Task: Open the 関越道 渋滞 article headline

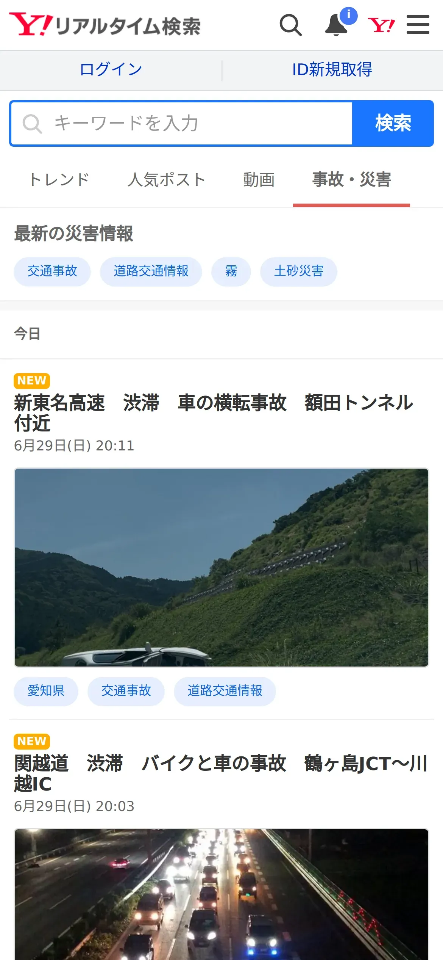Action: [x=221, y=773]
